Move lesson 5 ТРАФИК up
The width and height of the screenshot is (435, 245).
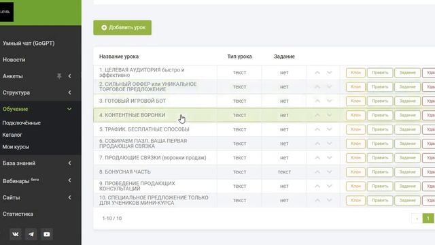pos(317,129)
